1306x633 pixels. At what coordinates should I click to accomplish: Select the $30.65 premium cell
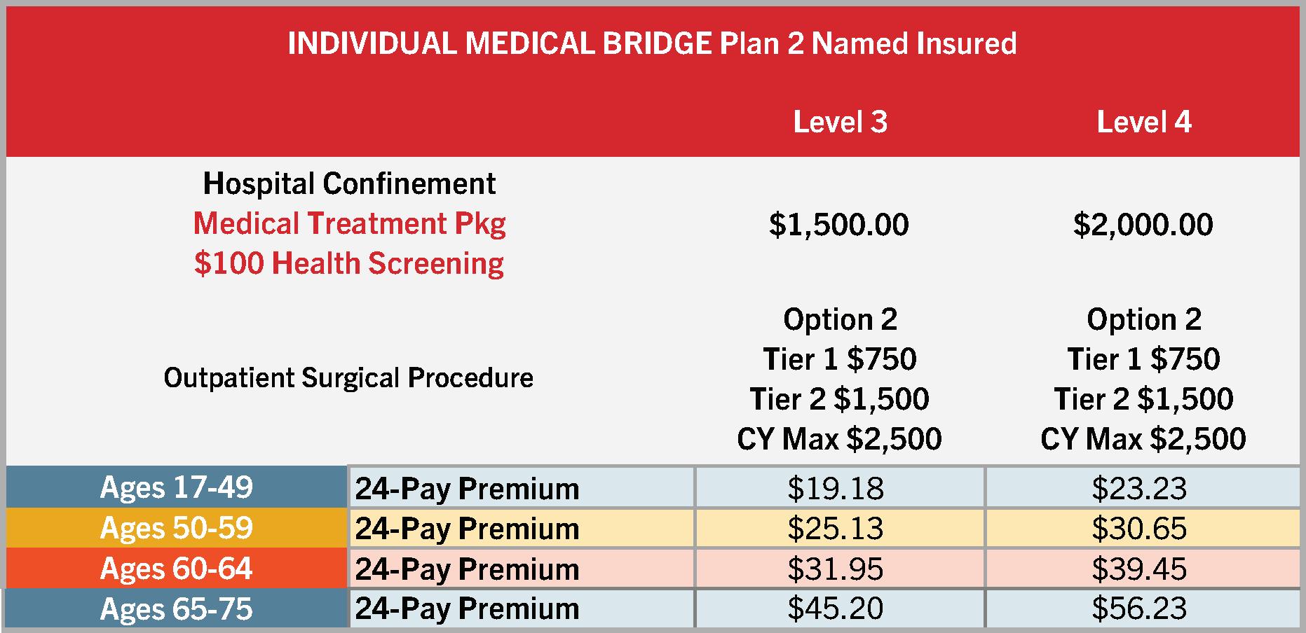click(x=1139, y=529)
